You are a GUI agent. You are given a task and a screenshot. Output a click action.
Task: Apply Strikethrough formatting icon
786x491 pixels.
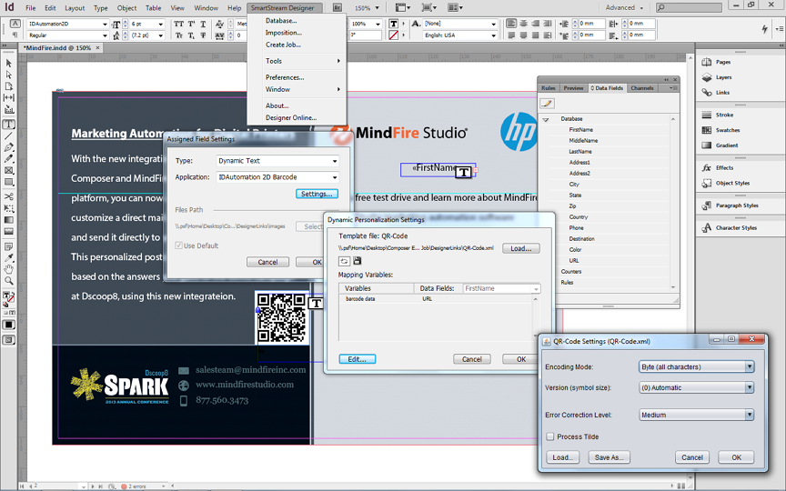point(203,35)
